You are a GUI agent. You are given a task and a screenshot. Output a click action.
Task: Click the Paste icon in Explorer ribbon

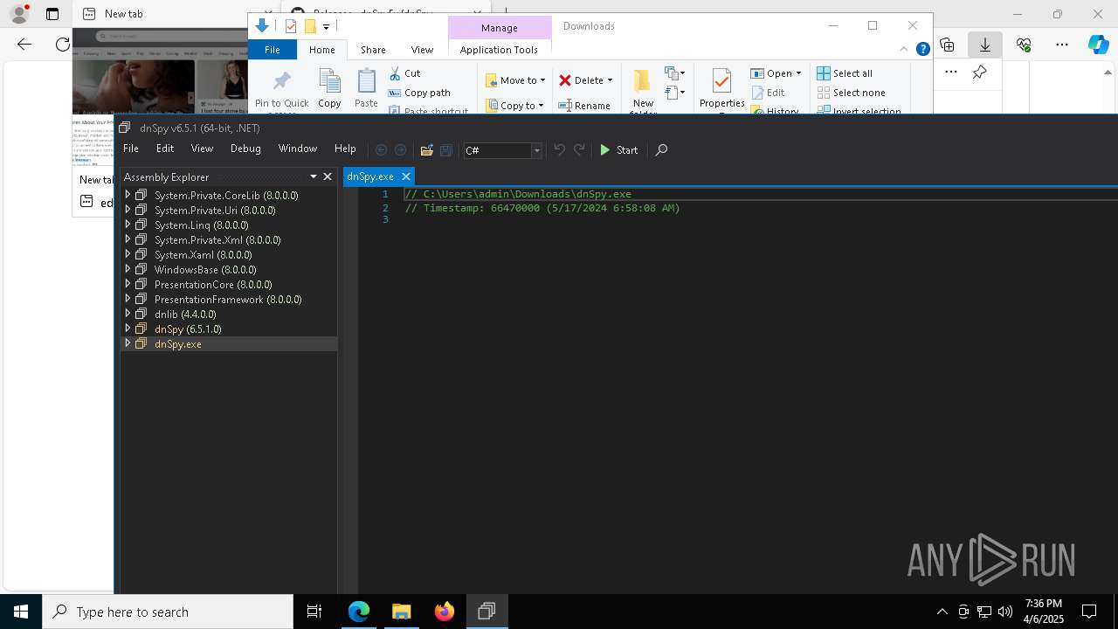[366, 82]
